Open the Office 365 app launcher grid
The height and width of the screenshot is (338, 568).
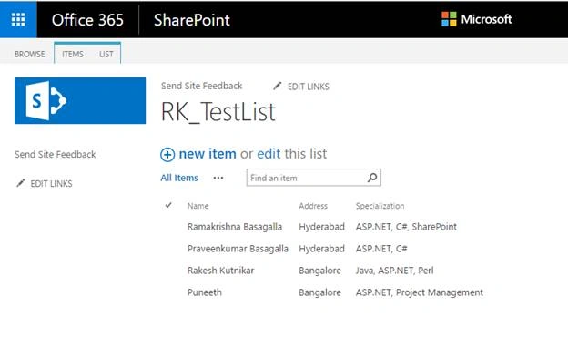tap(18, 19)
